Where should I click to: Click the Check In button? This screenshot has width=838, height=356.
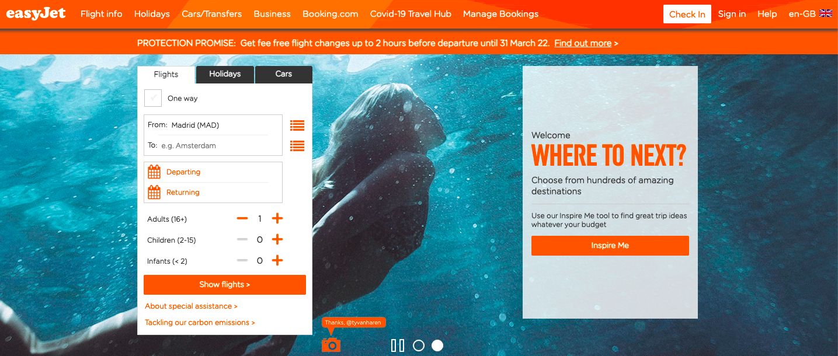(687, 14)
